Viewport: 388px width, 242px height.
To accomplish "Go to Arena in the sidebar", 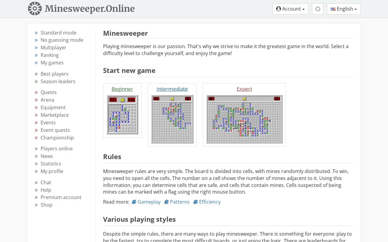I will pos(47,100).
